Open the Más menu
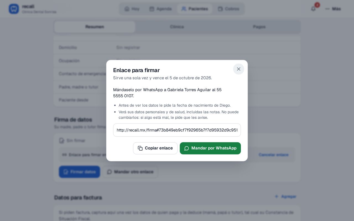Screen dimensions: 354x221 pos(333,9)
